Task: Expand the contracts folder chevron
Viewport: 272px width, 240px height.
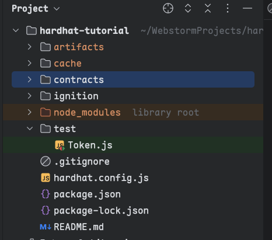Action: pos(30,79)
